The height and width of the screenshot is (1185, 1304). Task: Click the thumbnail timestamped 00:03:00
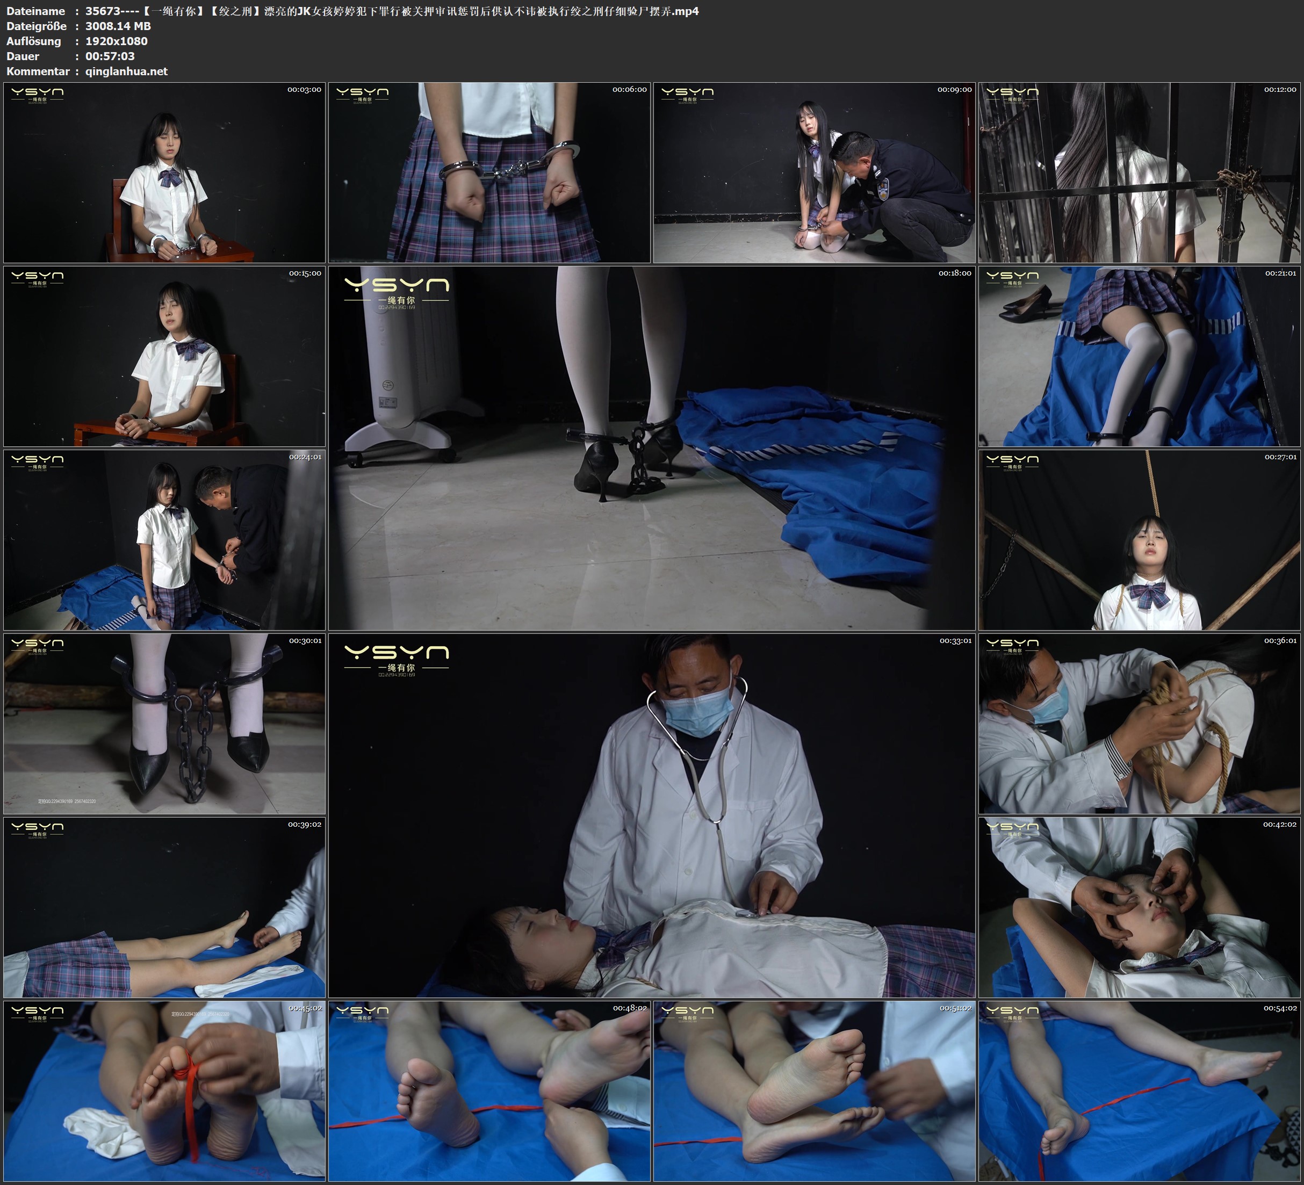tap(164, 172)
